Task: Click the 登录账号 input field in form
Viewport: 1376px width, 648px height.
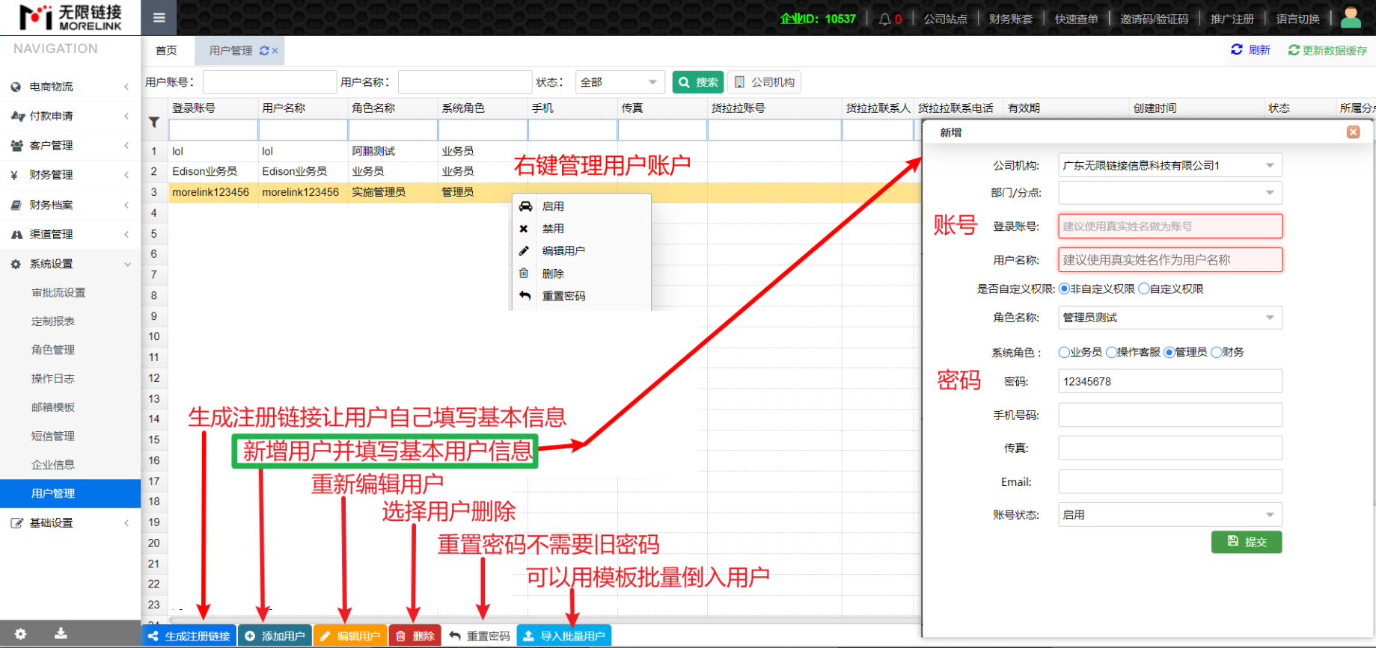Action: (x=1169, y=226)
